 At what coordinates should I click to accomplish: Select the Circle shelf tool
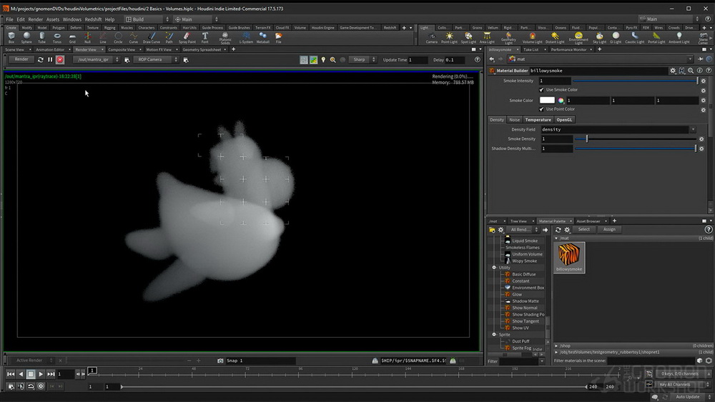118,37
